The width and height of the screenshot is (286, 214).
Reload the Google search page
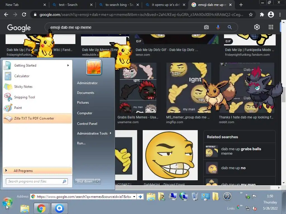[24, 14]
